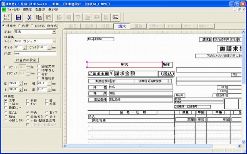Select the 左/上 alignment radio button

click(6, 112)
